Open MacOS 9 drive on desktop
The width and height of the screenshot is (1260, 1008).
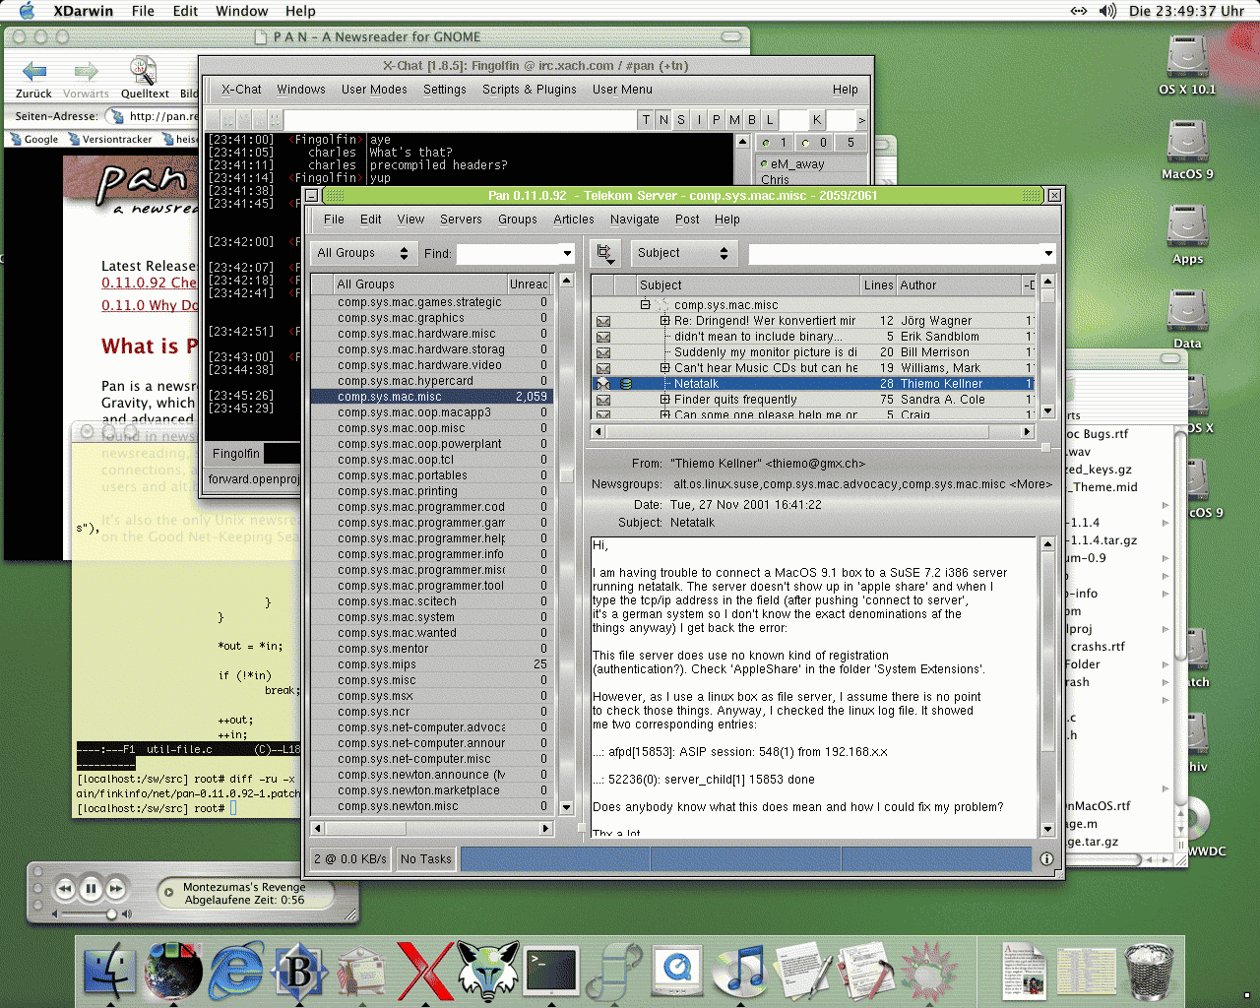pos(1187,151)
